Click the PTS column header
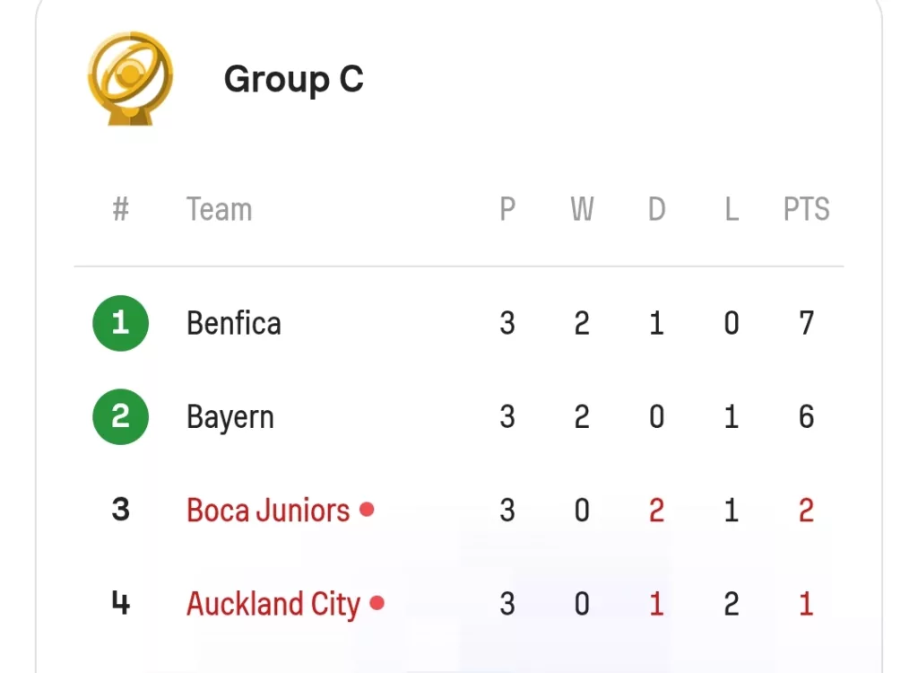This screenshot has width=918, height=673. tap(806, 209)
